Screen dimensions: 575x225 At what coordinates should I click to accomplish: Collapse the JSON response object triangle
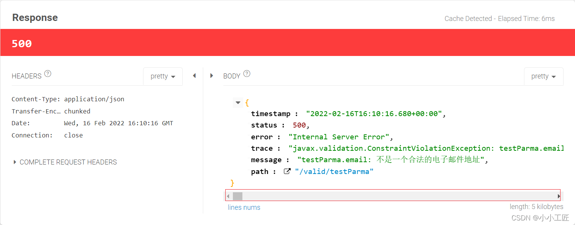[x=238, y=102]
